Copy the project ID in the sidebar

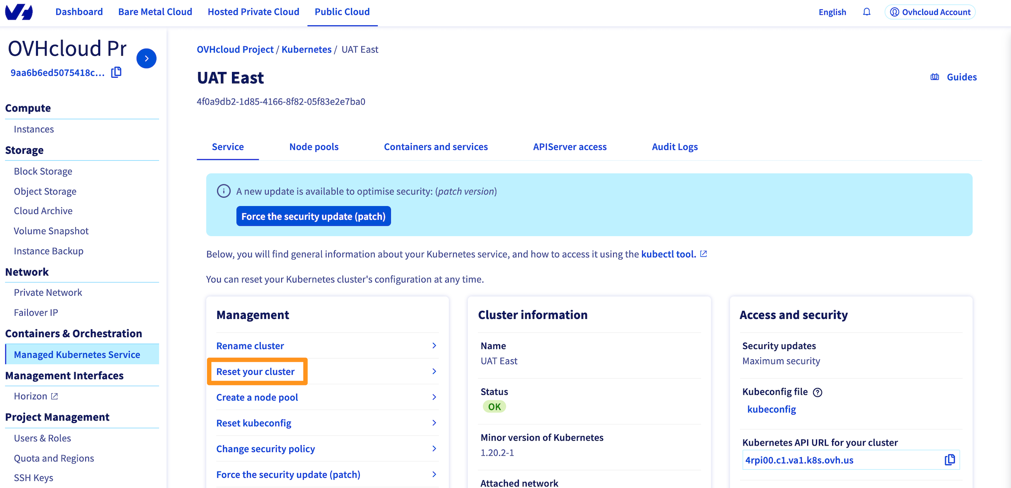pos(117,72)
